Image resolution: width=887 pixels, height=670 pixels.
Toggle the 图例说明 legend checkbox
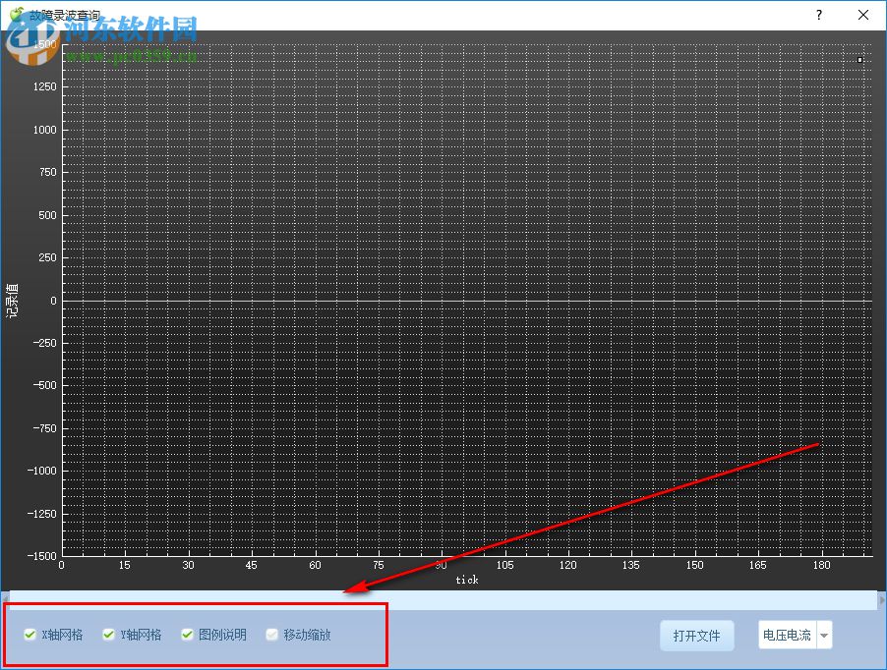pyautogui.click(x=187, y=635)
